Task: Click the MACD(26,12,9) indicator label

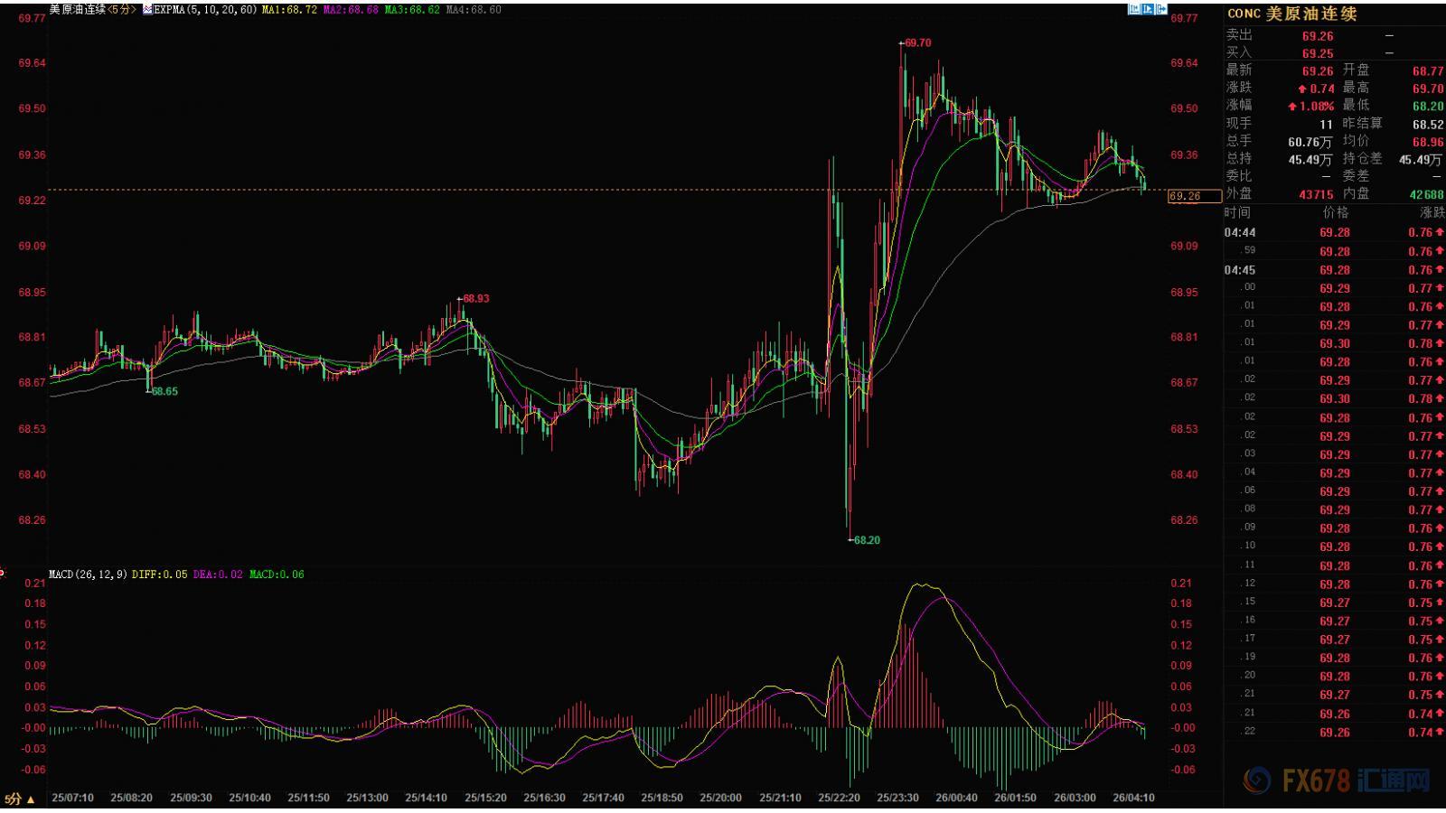Action: point(88,575)
